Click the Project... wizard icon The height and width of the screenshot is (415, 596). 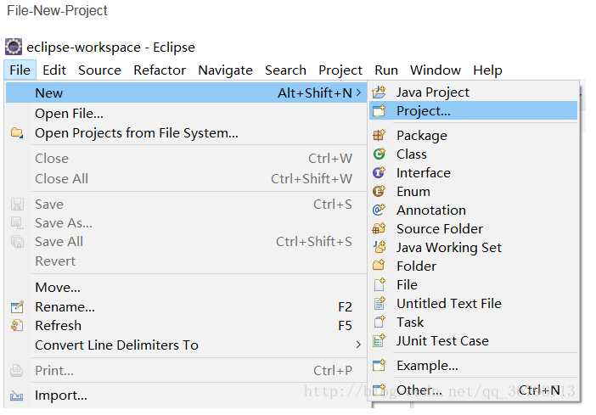[379, 111]
